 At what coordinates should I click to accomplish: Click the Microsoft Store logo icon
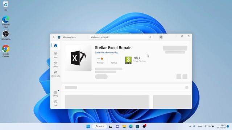(59, 37)
